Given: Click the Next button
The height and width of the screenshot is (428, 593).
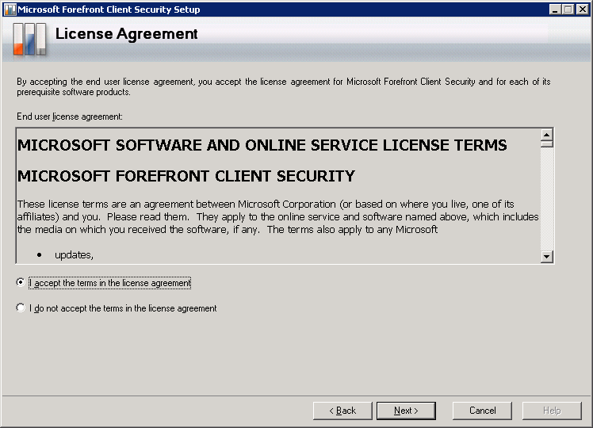Looking at the screenshot, I should [406, 411].
